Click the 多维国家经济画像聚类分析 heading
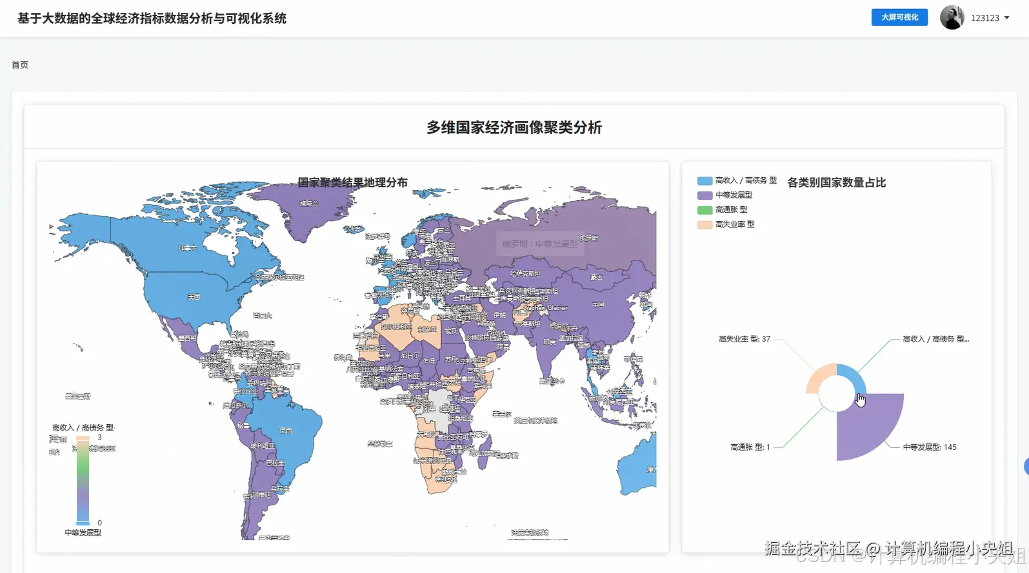 coord(514,128)
